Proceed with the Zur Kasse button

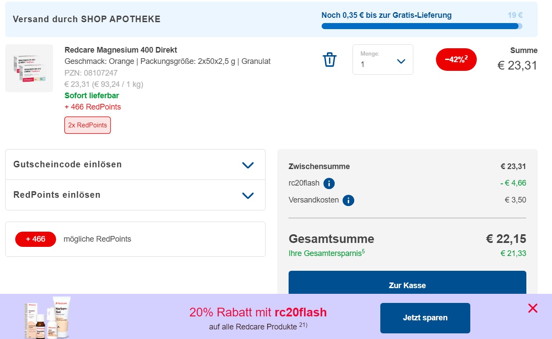click(x=407, y=285)
